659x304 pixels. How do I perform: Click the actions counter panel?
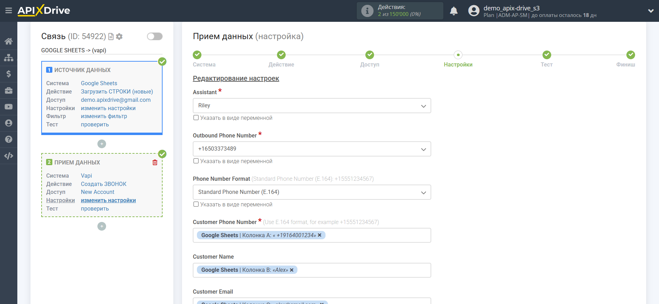pos(400,11)
